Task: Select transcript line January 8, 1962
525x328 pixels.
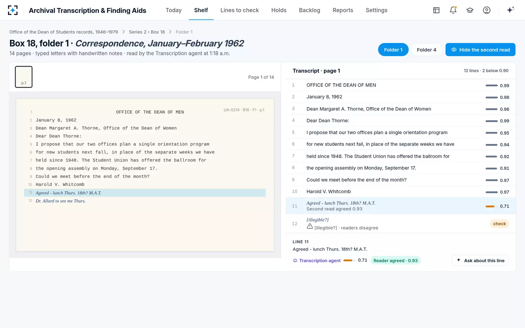Action: tap(401, 97)
